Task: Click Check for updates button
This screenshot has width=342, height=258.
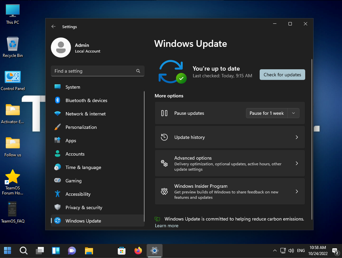Action: (x=282, y=75)
